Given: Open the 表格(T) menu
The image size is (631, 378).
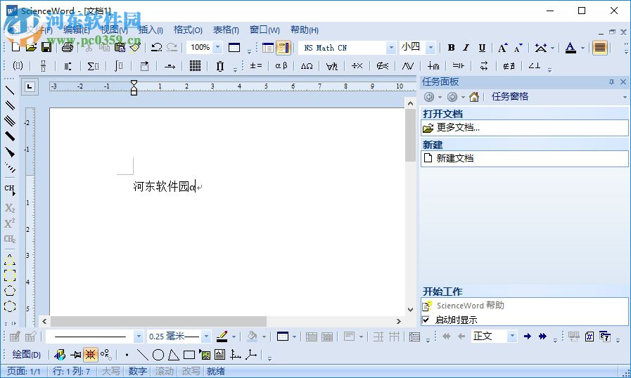Looking at the screenshot, I should 226,30.
